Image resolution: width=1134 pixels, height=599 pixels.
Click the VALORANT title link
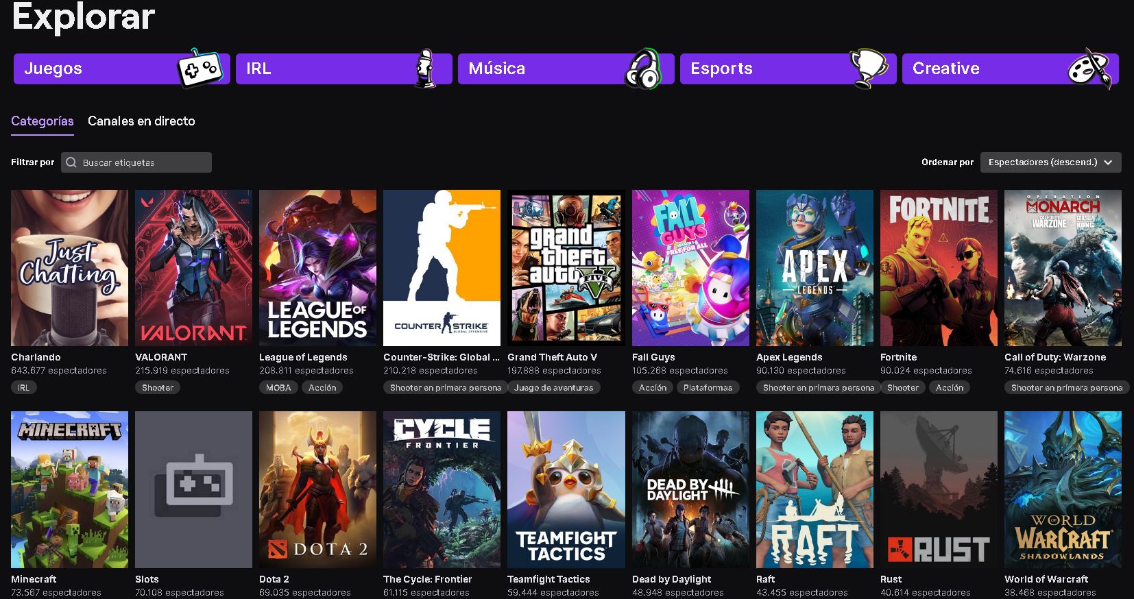tap(161, 357)
